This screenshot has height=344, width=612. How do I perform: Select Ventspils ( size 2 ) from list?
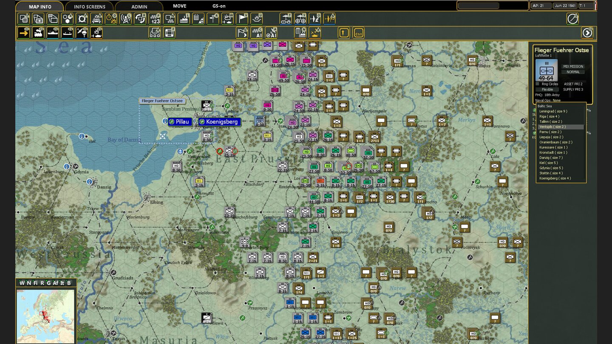(x=561, y=127)
